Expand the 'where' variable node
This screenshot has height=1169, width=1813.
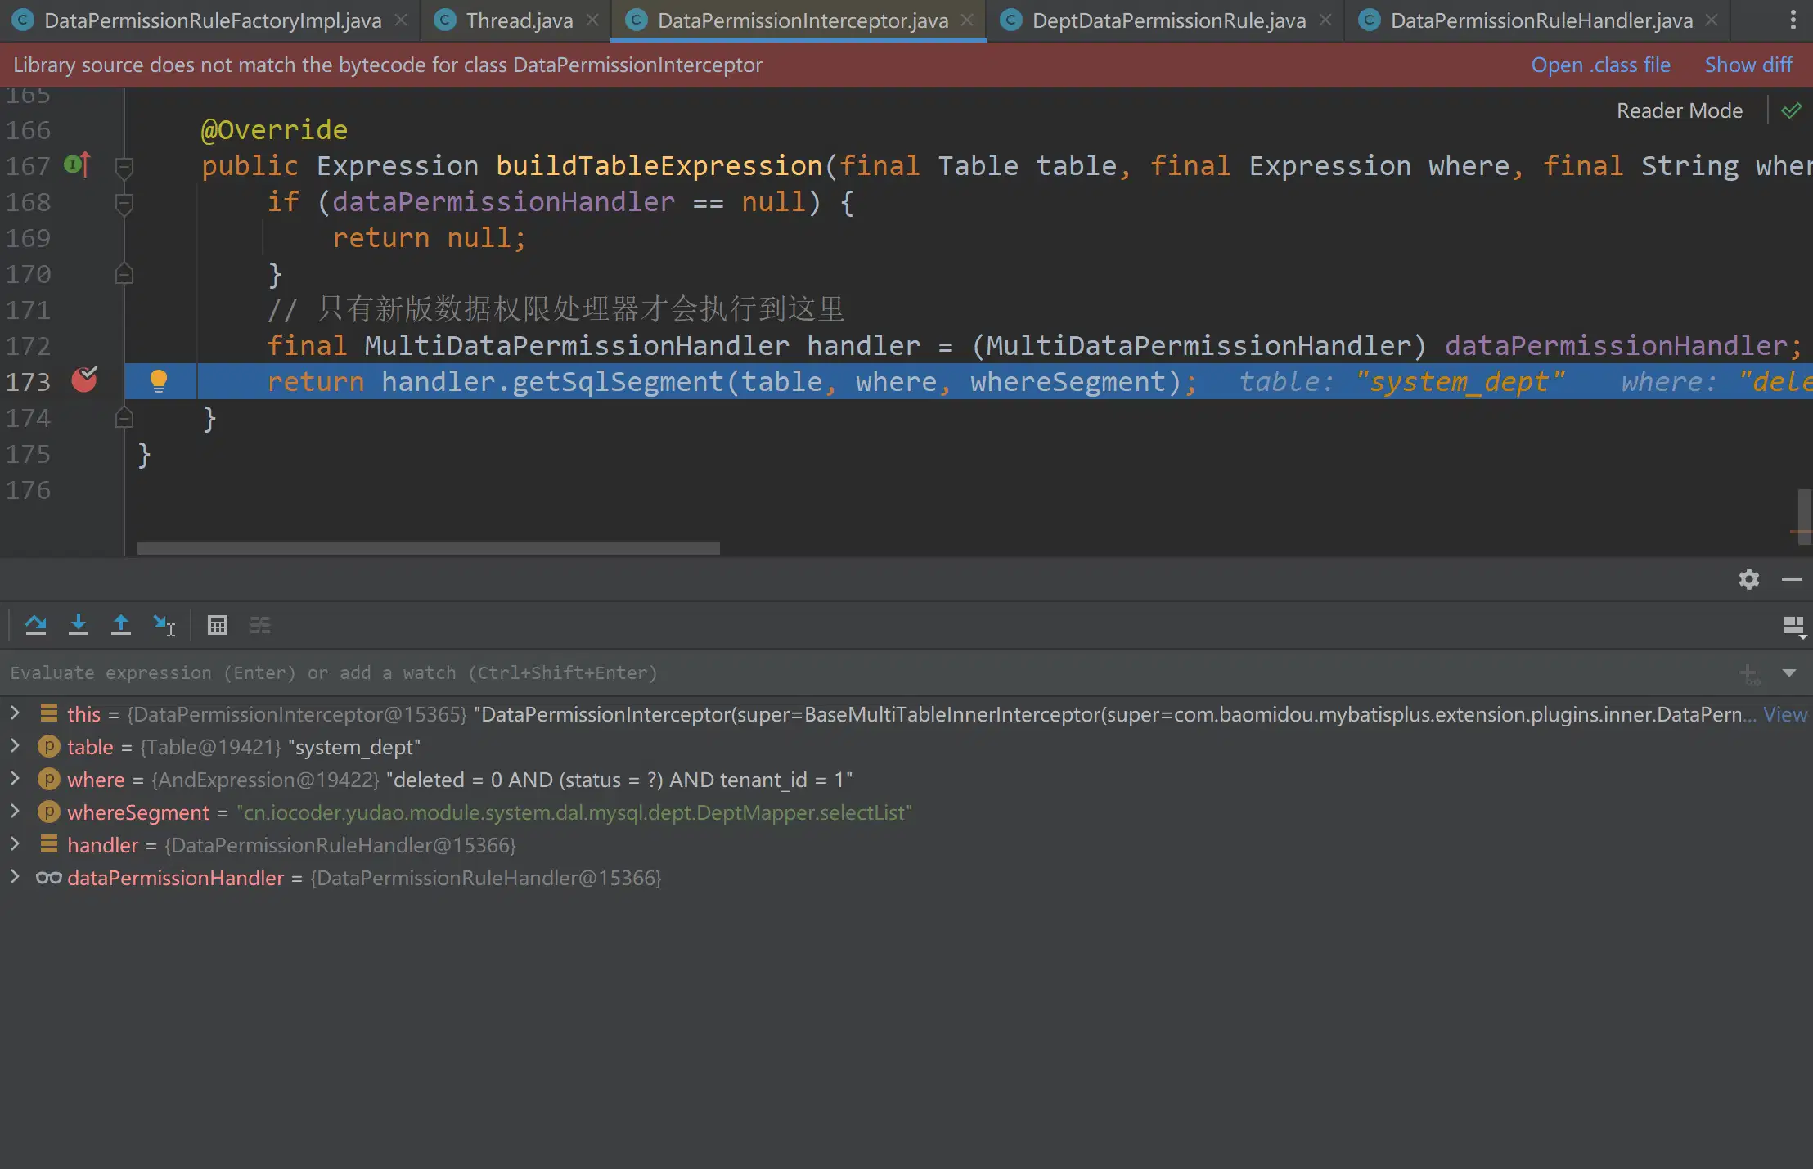(x=15, y=779)
